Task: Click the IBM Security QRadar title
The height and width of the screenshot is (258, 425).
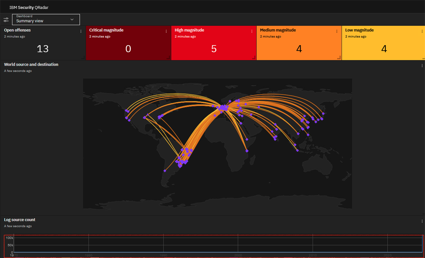Action: click(29, 7)
